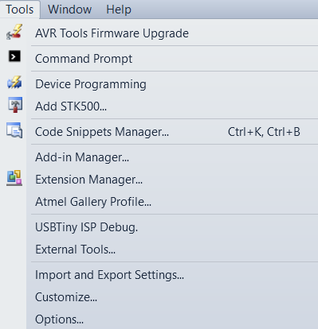This screenshot has height=329, width=318.
Task: Click the Device Programming lightning icon
Action: [x=14, y=83]
